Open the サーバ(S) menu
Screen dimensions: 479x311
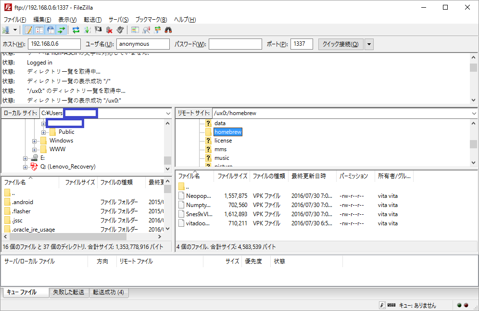118,20
